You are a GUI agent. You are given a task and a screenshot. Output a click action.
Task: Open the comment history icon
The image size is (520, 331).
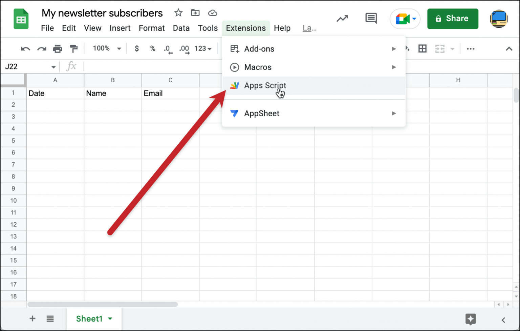[371, 19]
